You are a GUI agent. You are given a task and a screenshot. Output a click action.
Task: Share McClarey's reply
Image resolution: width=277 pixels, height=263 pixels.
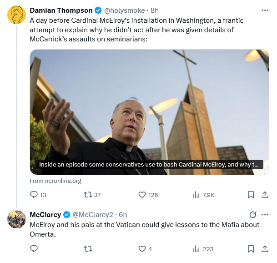265,249
